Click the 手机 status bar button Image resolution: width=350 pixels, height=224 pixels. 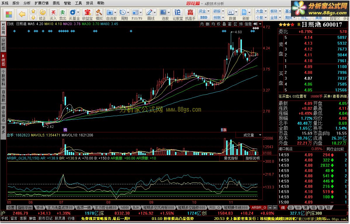tap(4, 219)
